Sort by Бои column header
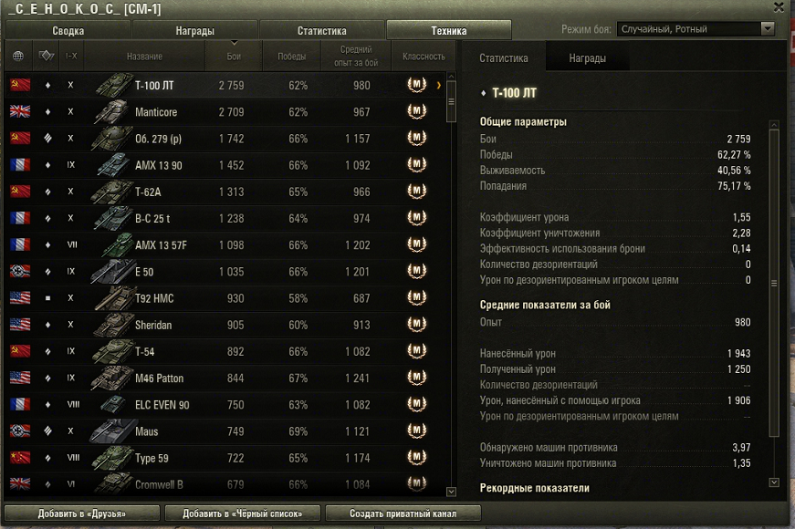 coord(234,56)
